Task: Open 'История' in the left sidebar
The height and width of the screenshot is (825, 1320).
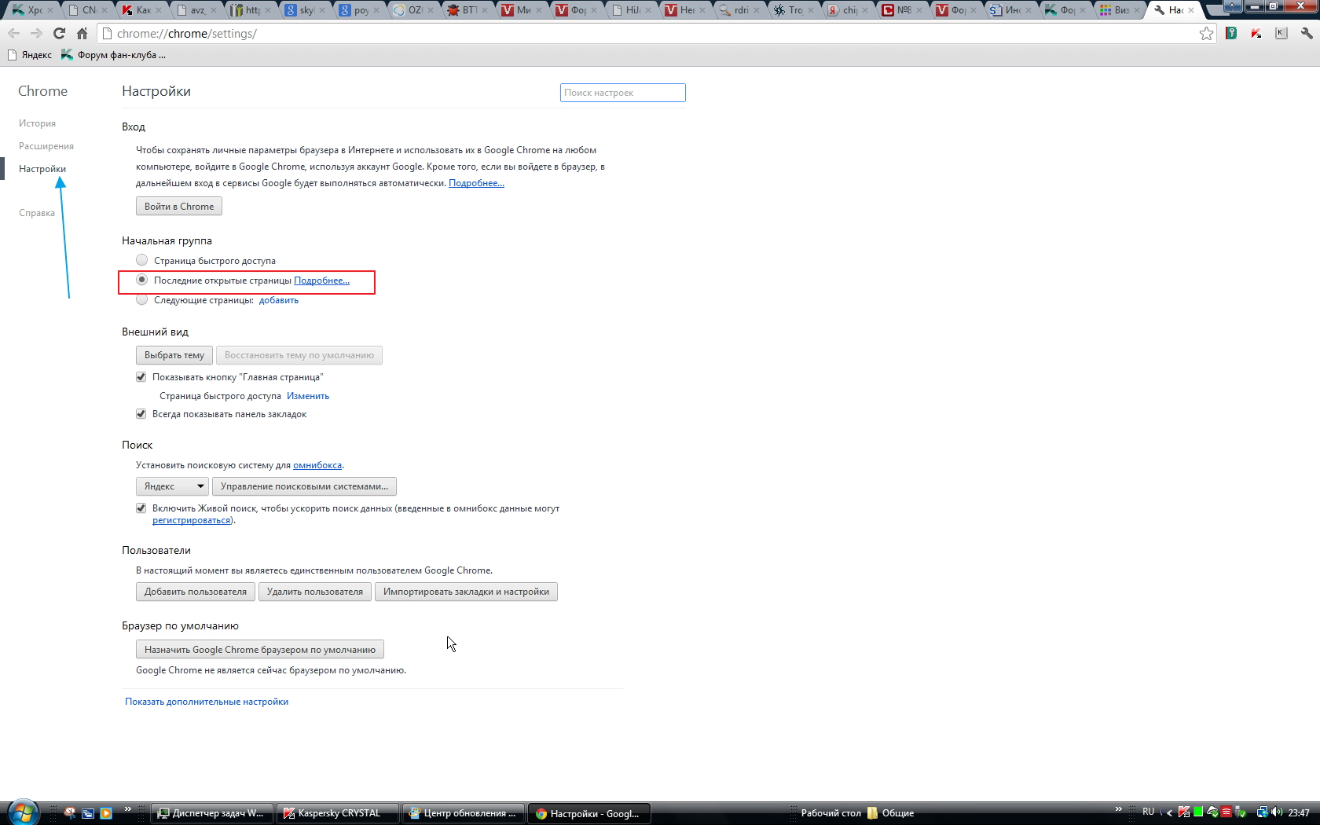Action: click(x=37, y=123)
